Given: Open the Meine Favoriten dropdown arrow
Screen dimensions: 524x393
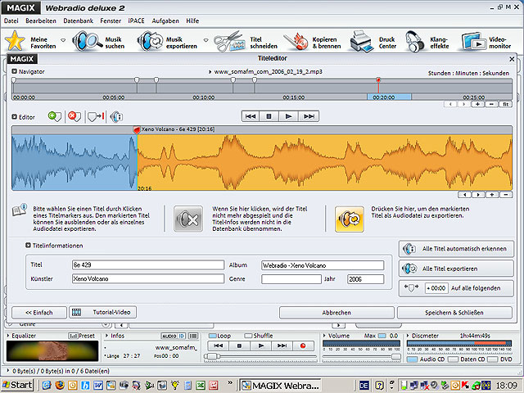Looking at the screenshot, I should (63, 40).
